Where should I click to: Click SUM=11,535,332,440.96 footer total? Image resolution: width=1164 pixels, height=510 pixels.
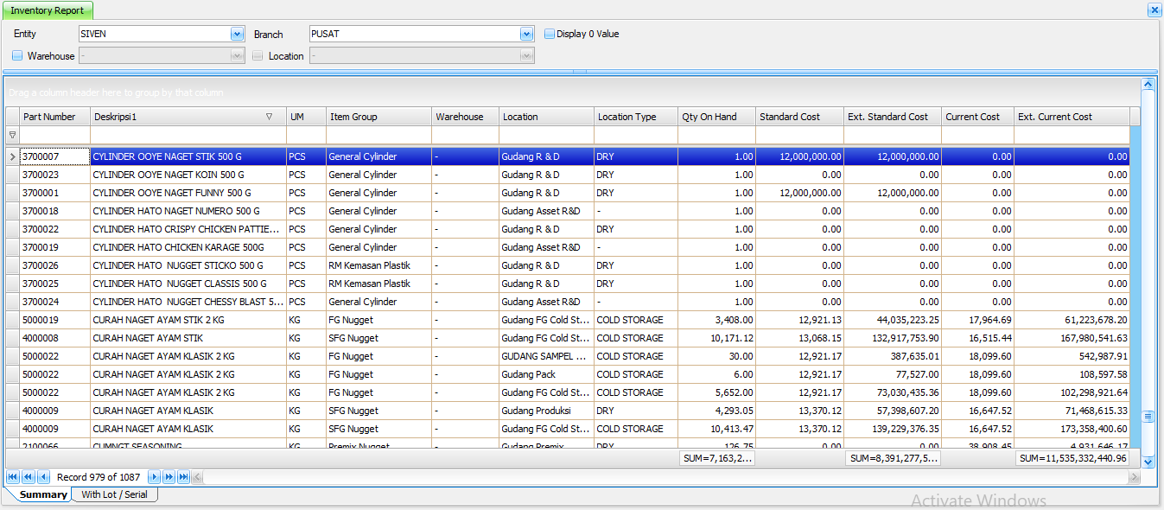(x=1072, y=458)
